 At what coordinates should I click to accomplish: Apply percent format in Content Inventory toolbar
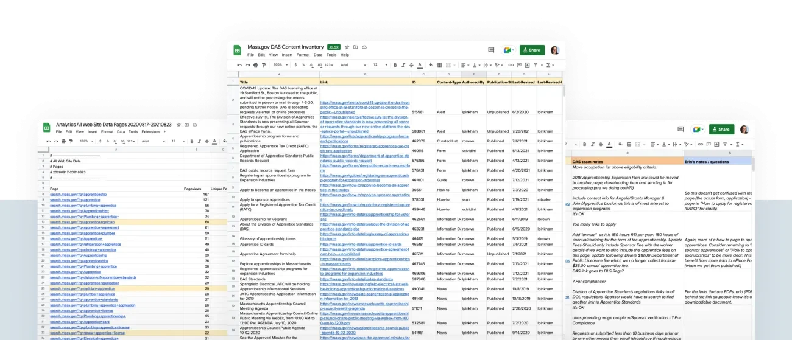coord(303,65)
